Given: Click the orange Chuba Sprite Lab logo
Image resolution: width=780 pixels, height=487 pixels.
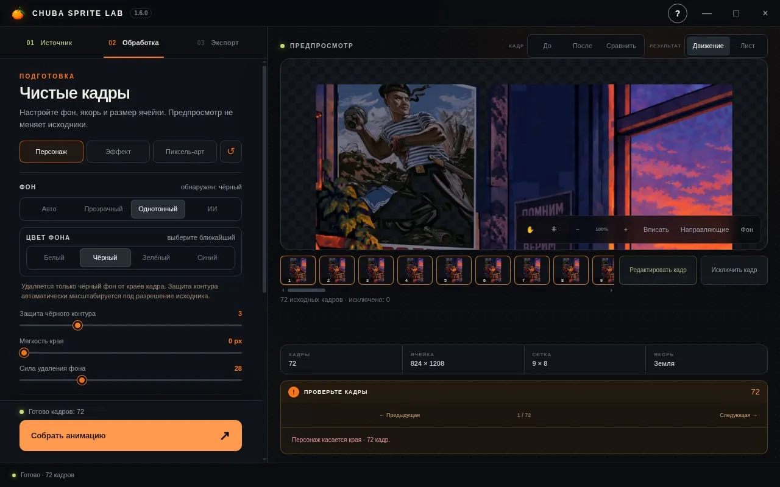Looking at the screenshot, I should coord(18,13).
